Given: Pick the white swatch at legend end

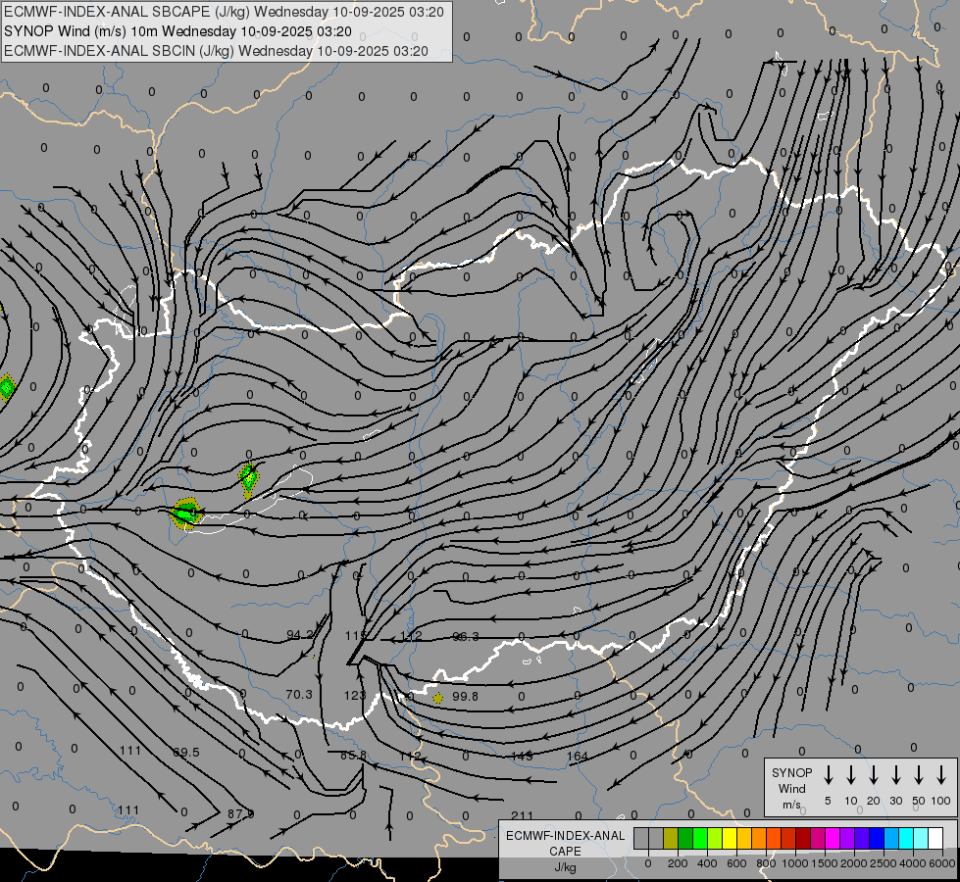Looking at the screenshot, I should coord(935,838).
